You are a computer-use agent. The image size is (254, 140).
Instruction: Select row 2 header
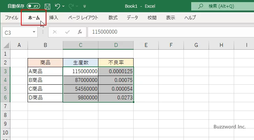[5, 63]
